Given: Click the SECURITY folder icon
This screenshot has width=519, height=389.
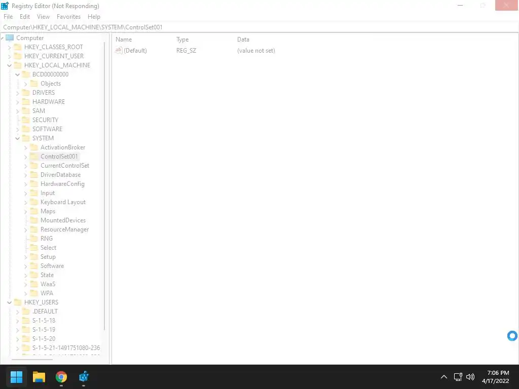Looking at the screenshot, I should pyautogui.click(x=26, y=120).
